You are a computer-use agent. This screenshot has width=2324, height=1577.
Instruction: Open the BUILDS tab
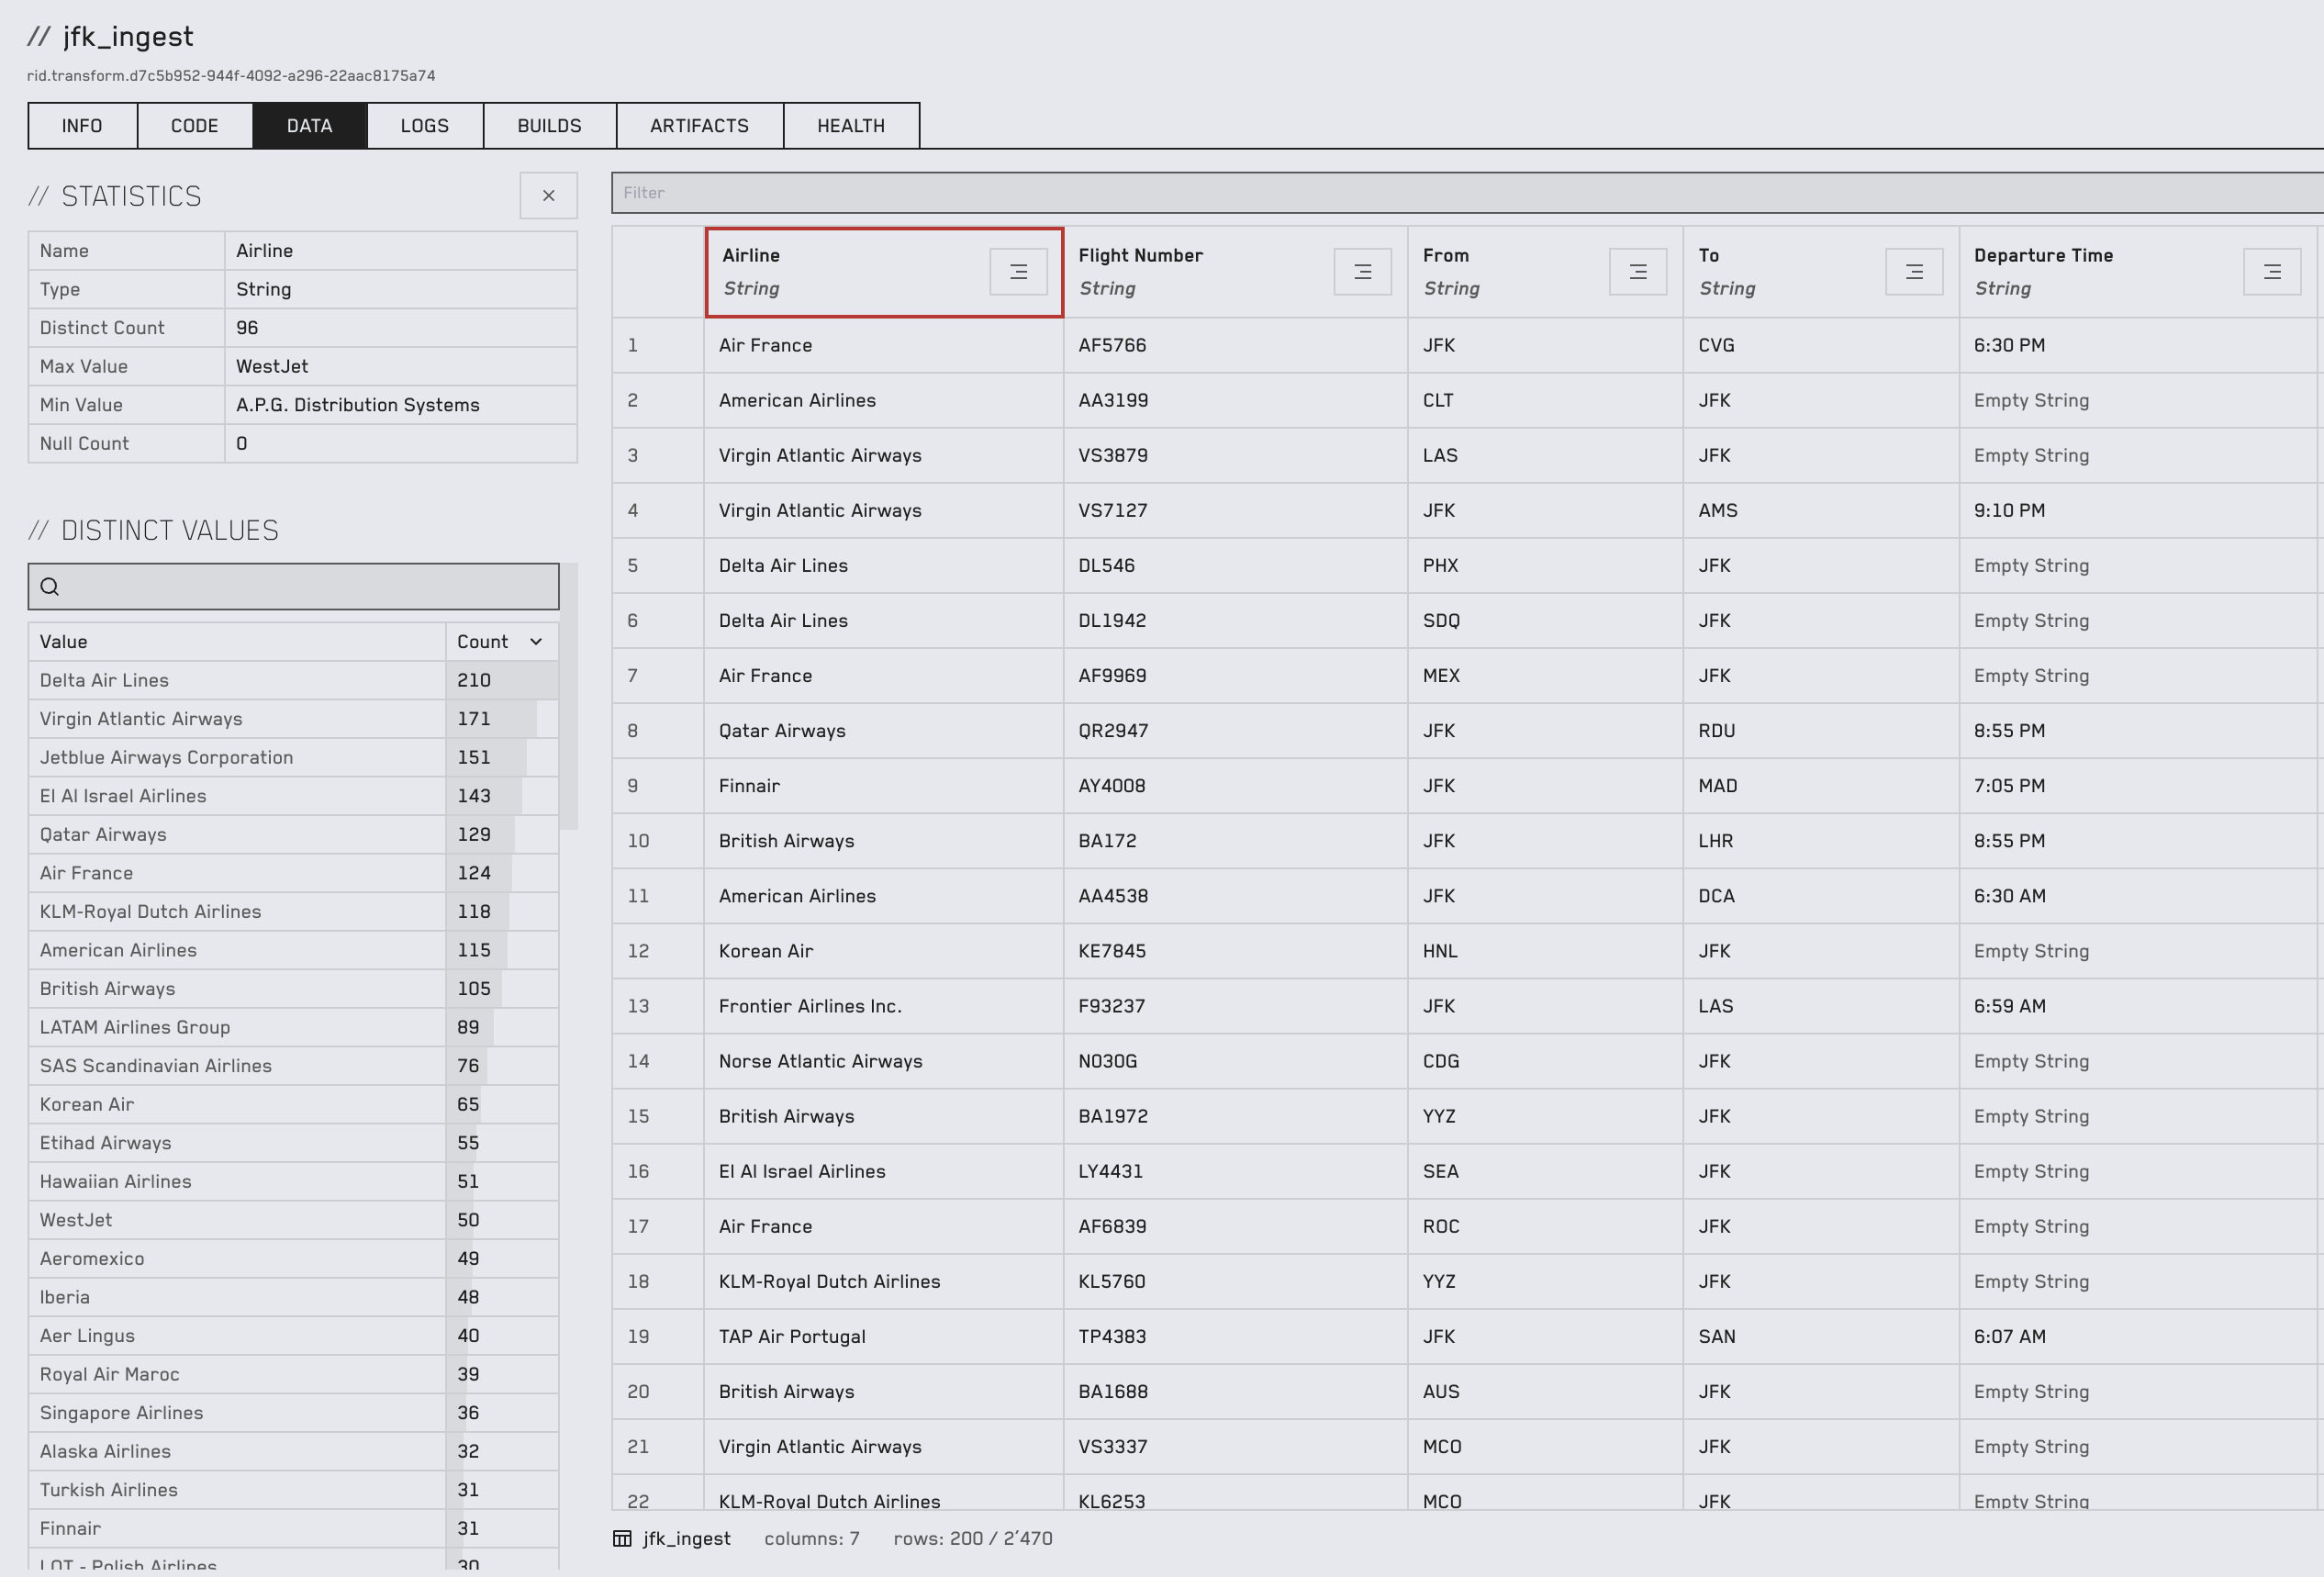coord(549,126)
